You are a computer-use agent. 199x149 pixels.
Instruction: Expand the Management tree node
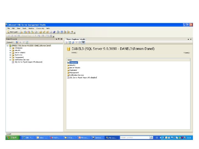10,57
